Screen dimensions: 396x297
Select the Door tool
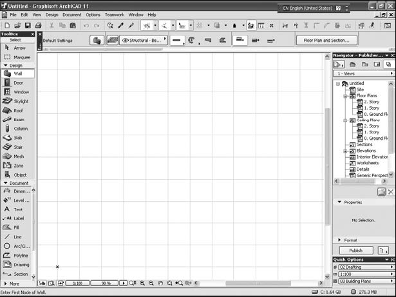[x=17, y=83]
